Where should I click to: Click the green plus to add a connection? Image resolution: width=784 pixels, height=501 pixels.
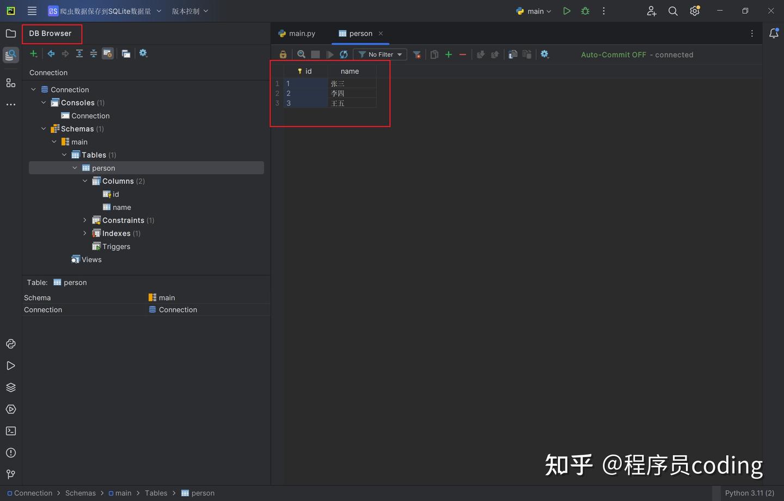34,53
